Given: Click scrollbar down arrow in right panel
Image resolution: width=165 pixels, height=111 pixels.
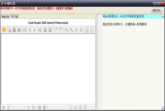Looking at the screenshot, I should (x=163, y=108).
